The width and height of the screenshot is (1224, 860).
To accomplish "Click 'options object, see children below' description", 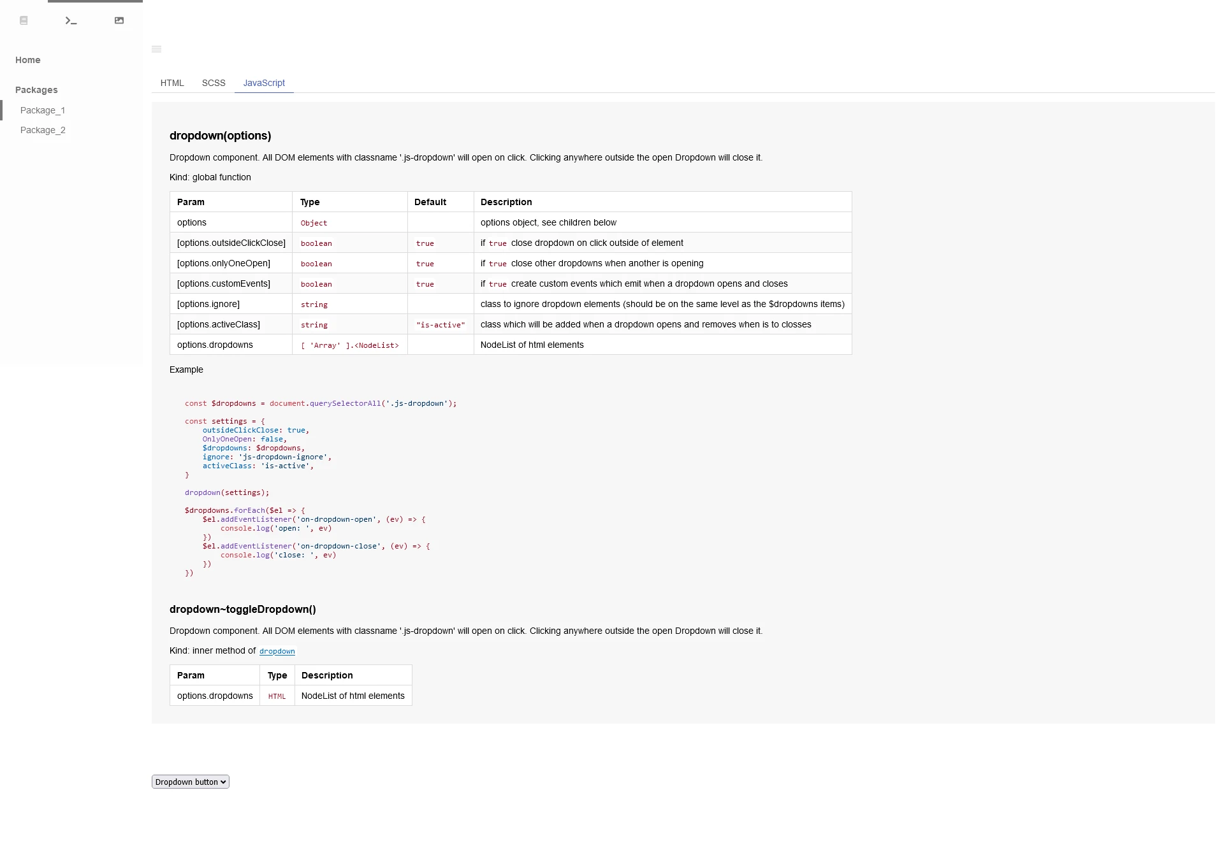I will 548,222.
